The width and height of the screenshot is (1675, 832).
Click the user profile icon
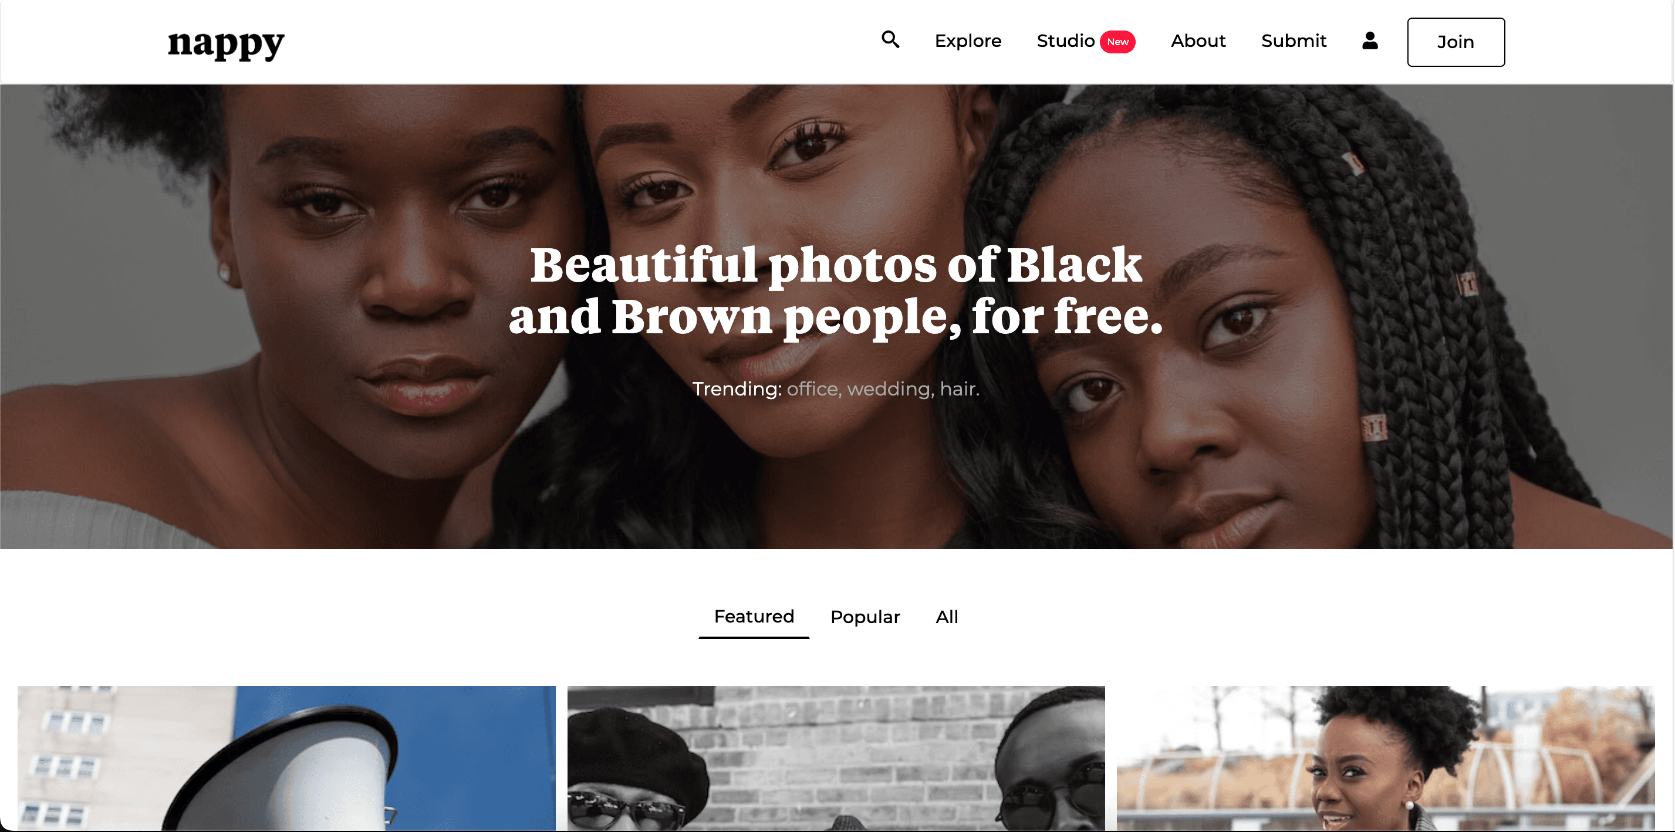point(1369,41)
